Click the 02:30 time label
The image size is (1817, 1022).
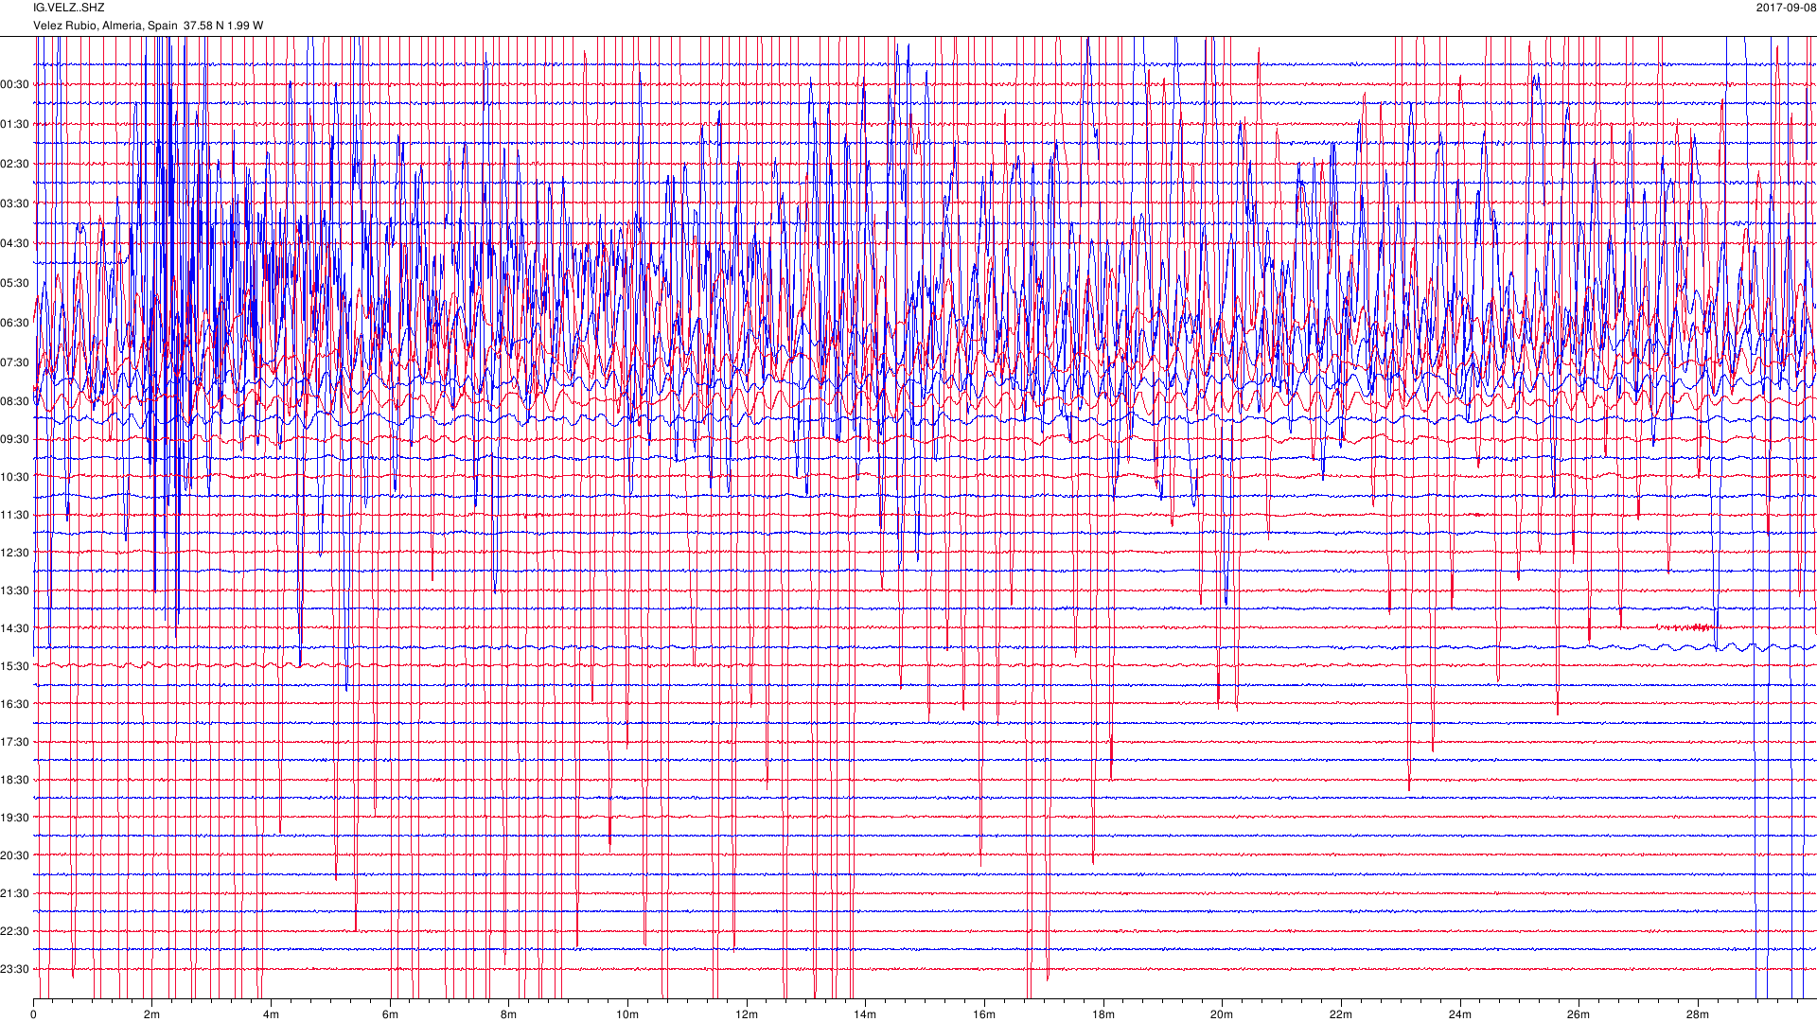15,165
